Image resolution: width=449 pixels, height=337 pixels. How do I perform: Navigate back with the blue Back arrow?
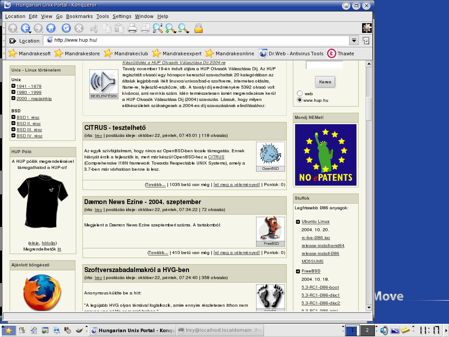coord(25,28)
